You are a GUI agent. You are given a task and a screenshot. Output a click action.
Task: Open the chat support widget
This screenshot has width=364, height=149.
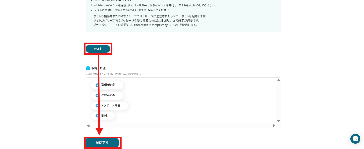pos(355,139)
